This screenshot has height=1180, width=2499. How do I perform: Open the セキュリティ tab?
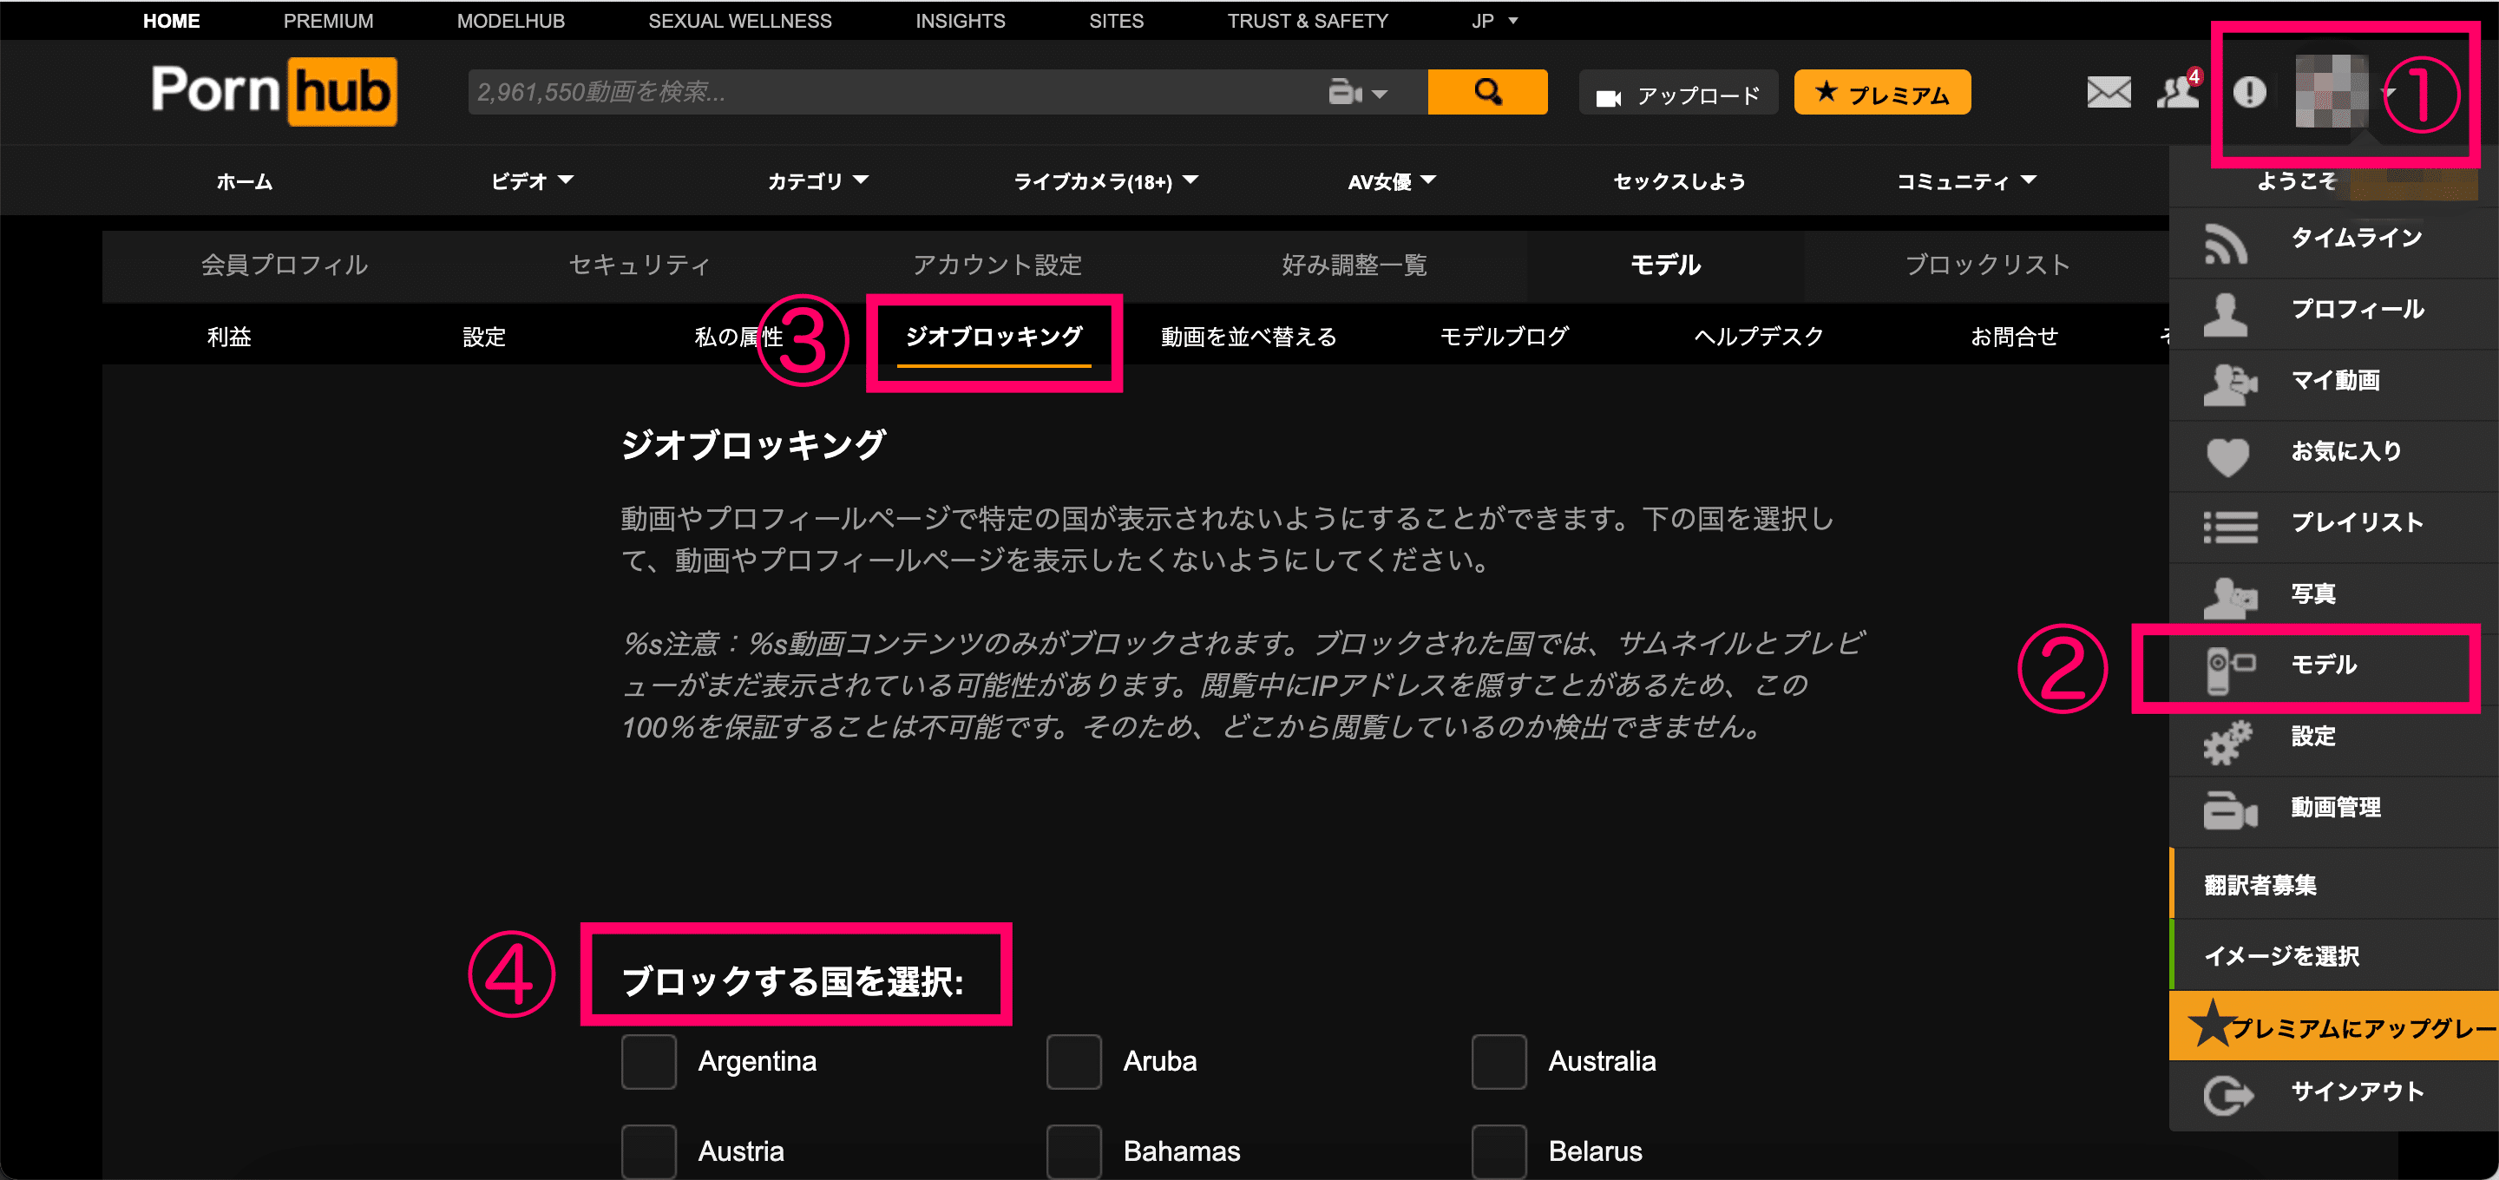640,265
